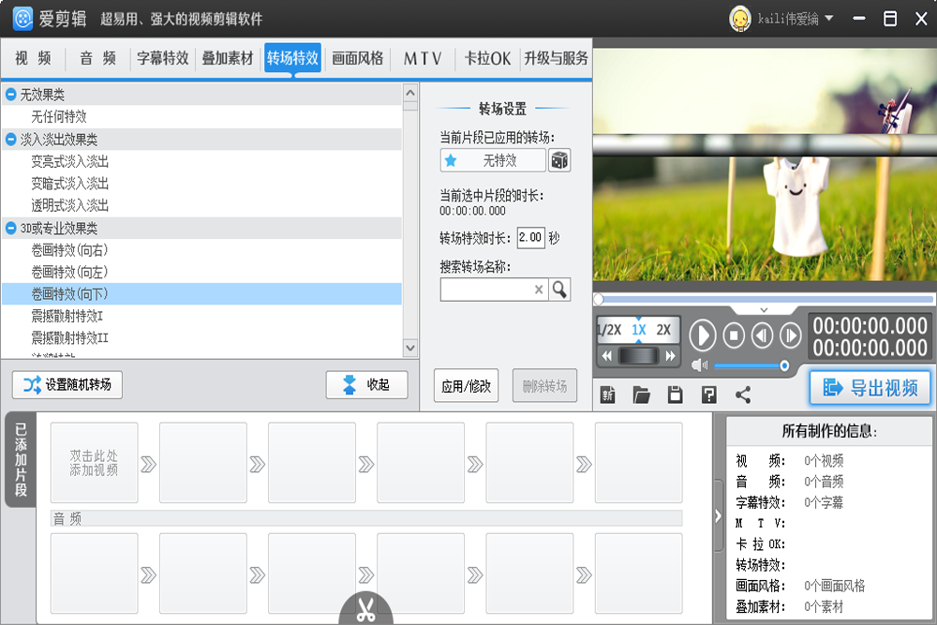Click the magnifier search icon for transitions
The width and height of the screenshot is (937, 625).
pos(559,290)
